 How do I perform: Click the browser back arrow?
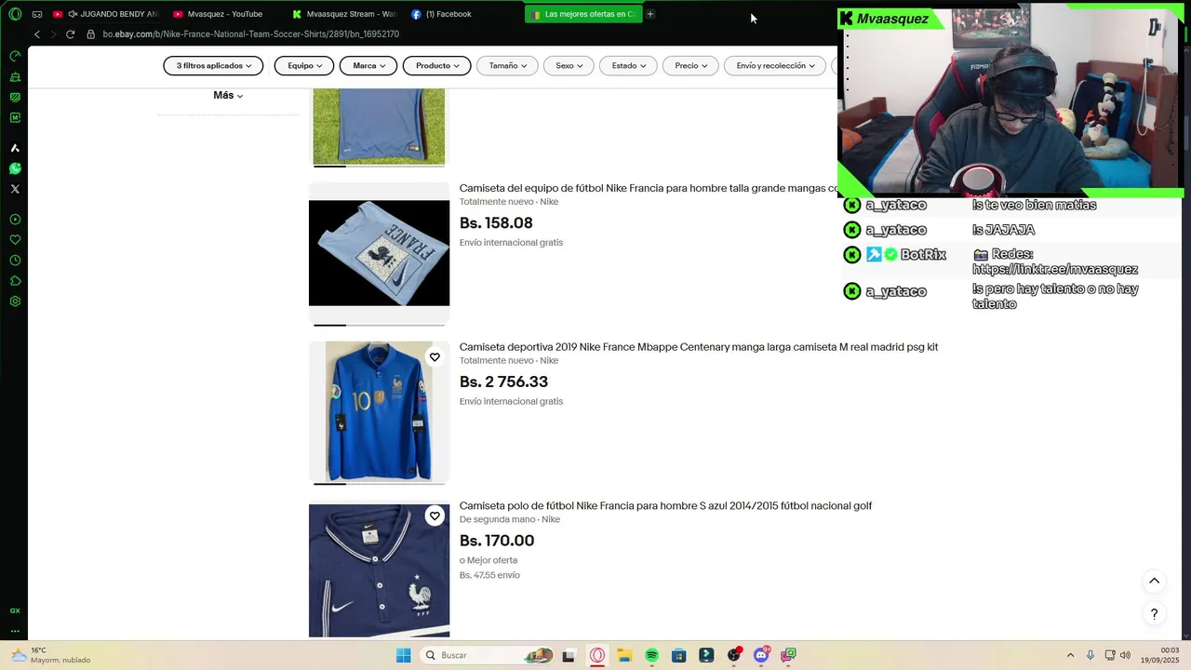37,34
